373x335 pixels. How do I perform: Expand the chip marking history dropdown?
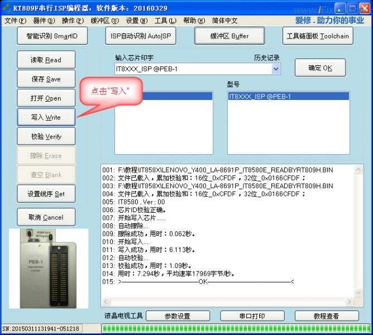[x=276, y=69]
